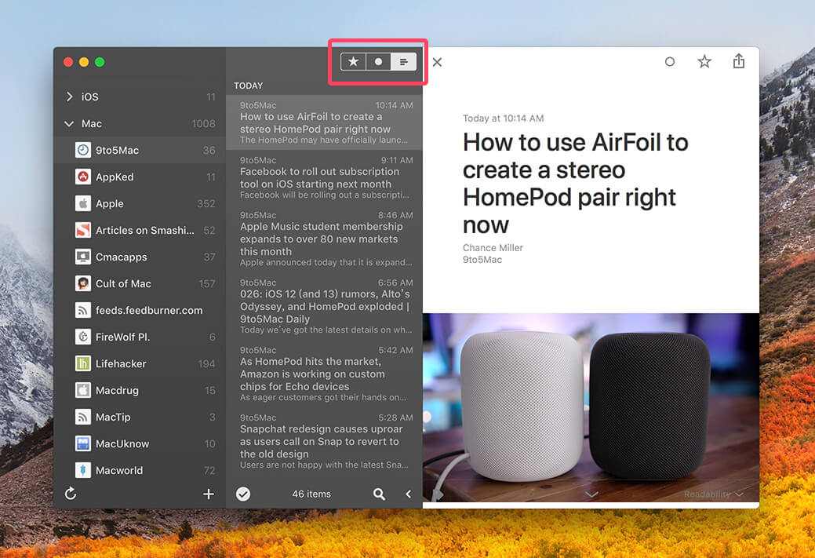
Task: Open 'Facebook to roll out subscription tool' article
Action: [x=324, y=177]
